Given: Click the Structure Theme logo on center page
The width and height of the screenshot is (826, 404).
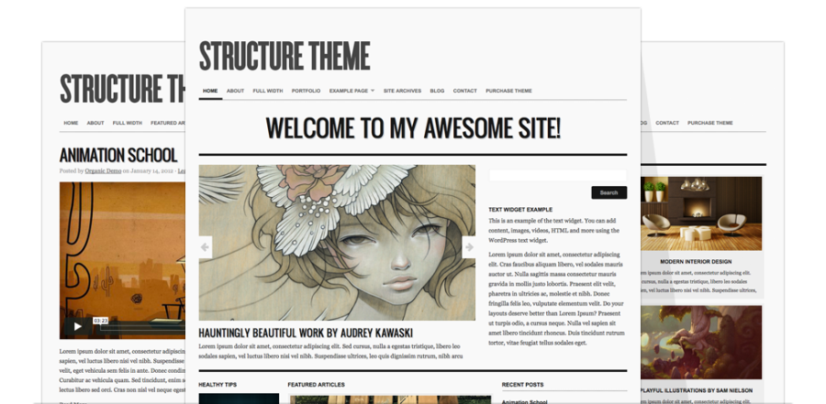Looking at the screenshot, I should (x=285, y=55).
